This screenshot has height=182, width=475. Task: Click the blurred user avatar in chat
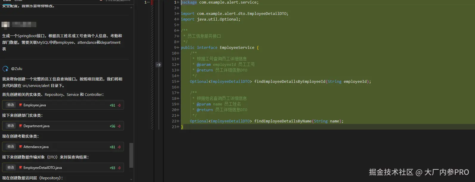pyautogui.click(x=5, y=25)
